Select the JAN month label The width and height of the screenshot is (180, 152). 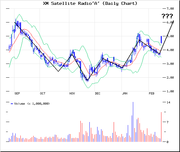125,94
